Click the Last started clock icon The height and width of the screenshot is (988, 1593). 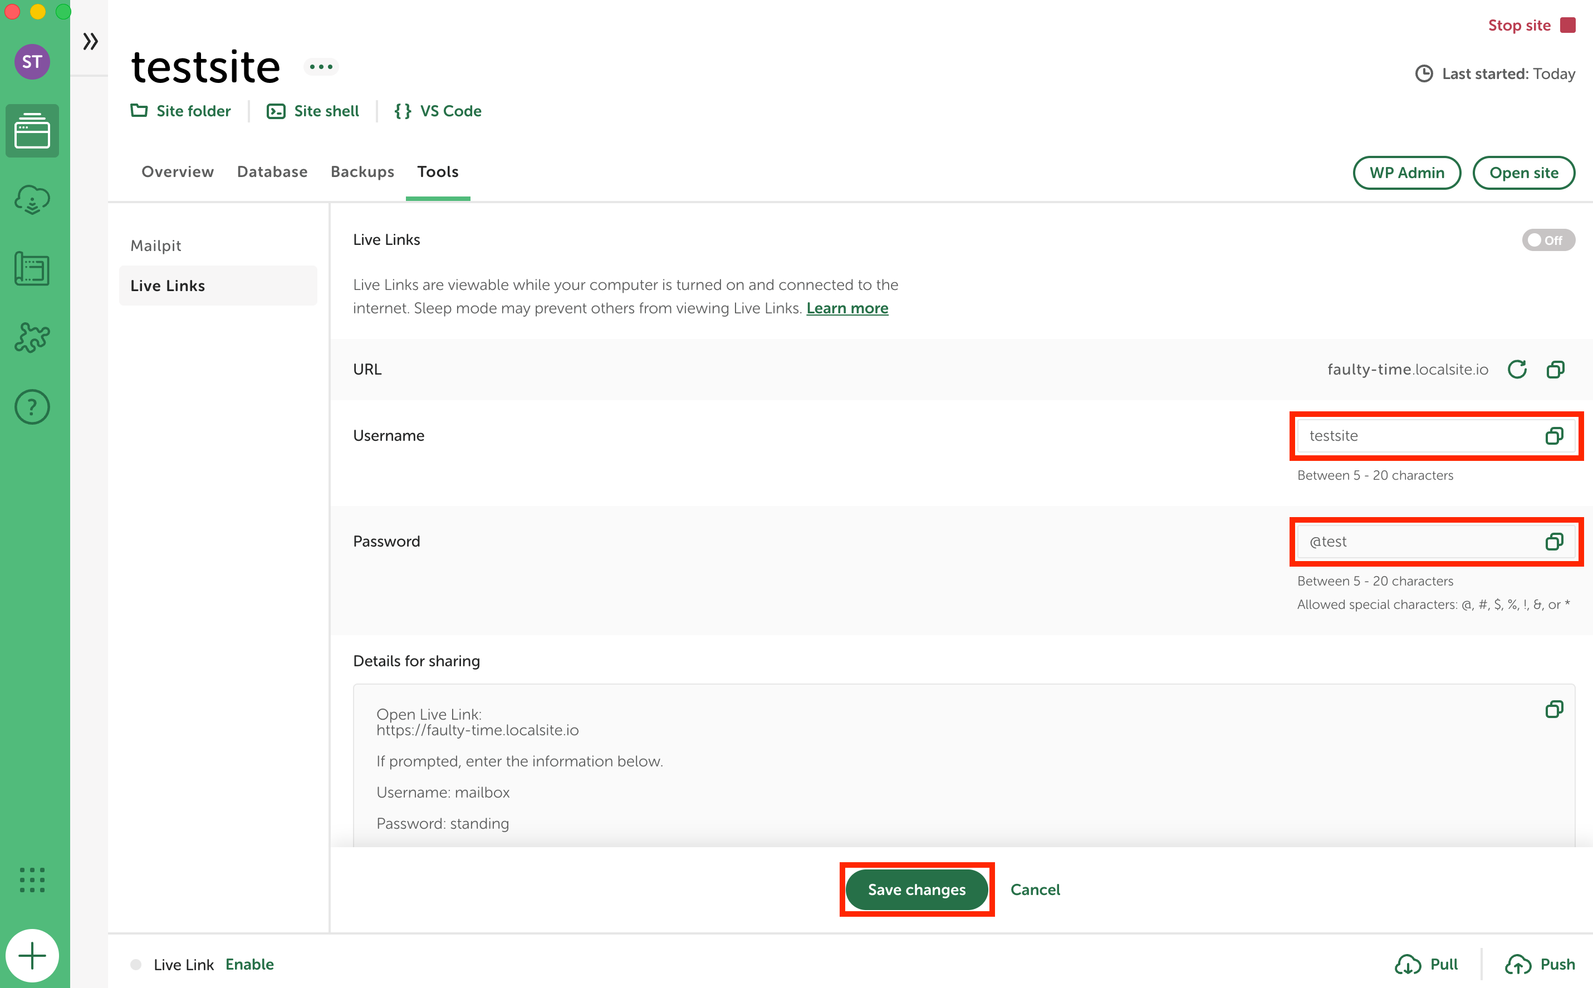click(1424, 74)
